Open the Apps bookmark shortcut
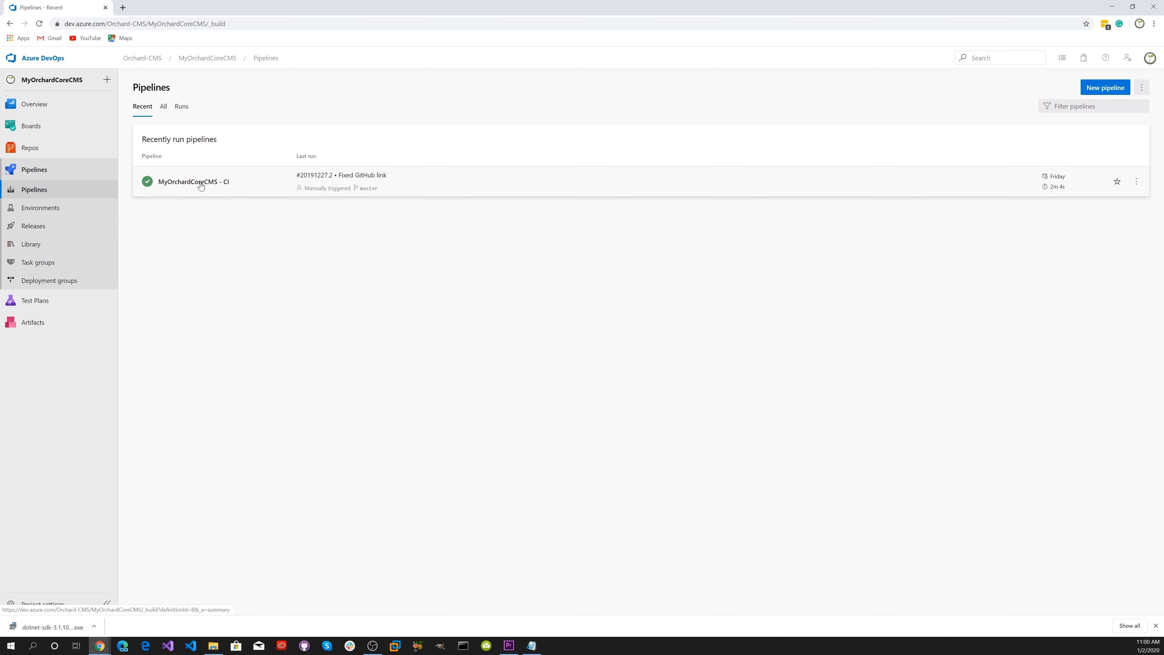 [x=18, y=38]
